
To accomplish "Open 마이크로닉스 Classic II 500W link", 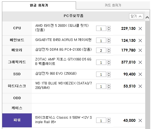I will coord(63,120).
